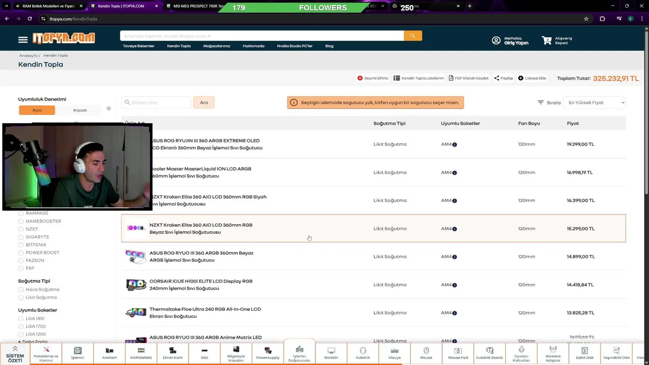Open the Anakart category in bottom bar

[x=109, y=353]
